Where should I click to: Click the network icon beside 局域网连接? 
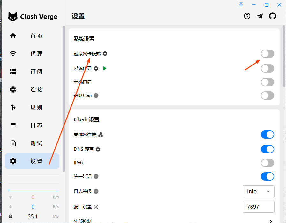click(101, 135)
